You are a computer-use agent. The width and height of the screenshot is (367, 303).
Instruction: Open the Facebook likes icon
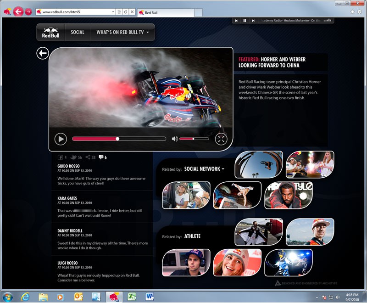(x=61, y=157)
